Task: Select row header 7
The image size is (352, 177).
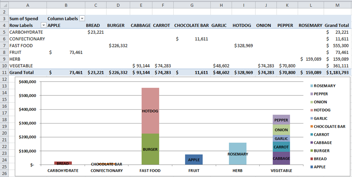Action: pos(4,46)
